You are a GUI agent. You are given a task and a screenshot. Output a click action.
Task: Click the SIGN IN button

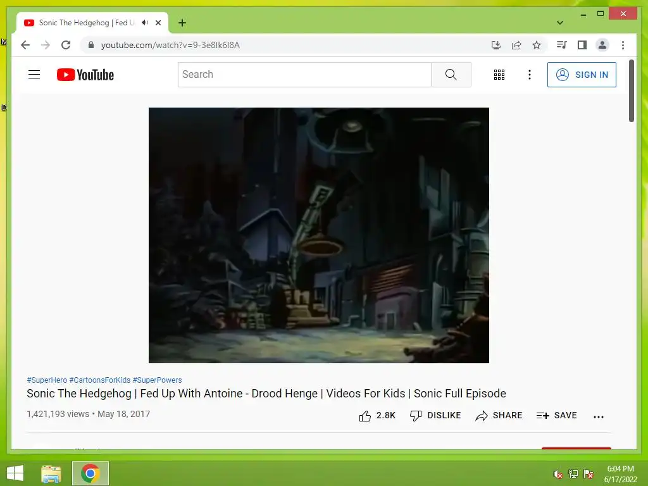(582, 75)
